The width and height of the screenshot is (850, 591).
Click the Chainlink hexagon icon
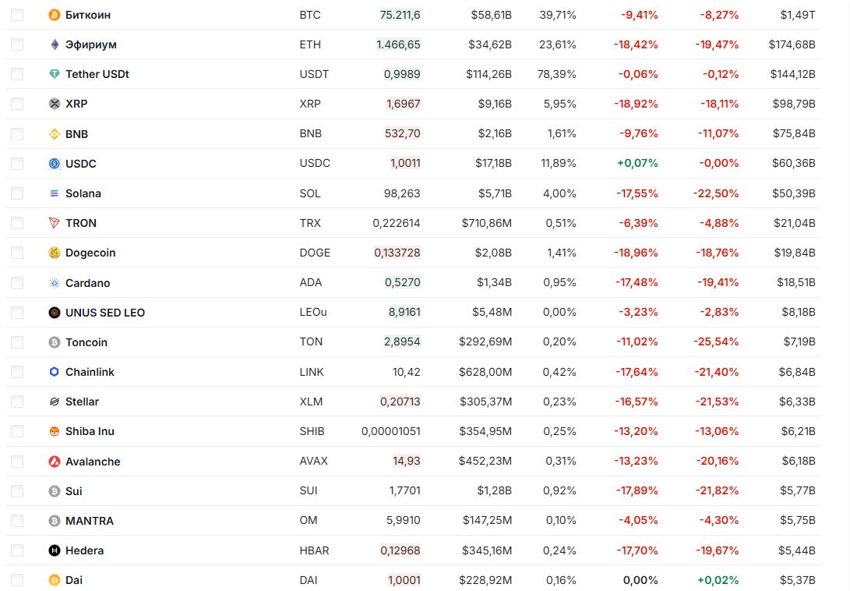coord(55,372)
